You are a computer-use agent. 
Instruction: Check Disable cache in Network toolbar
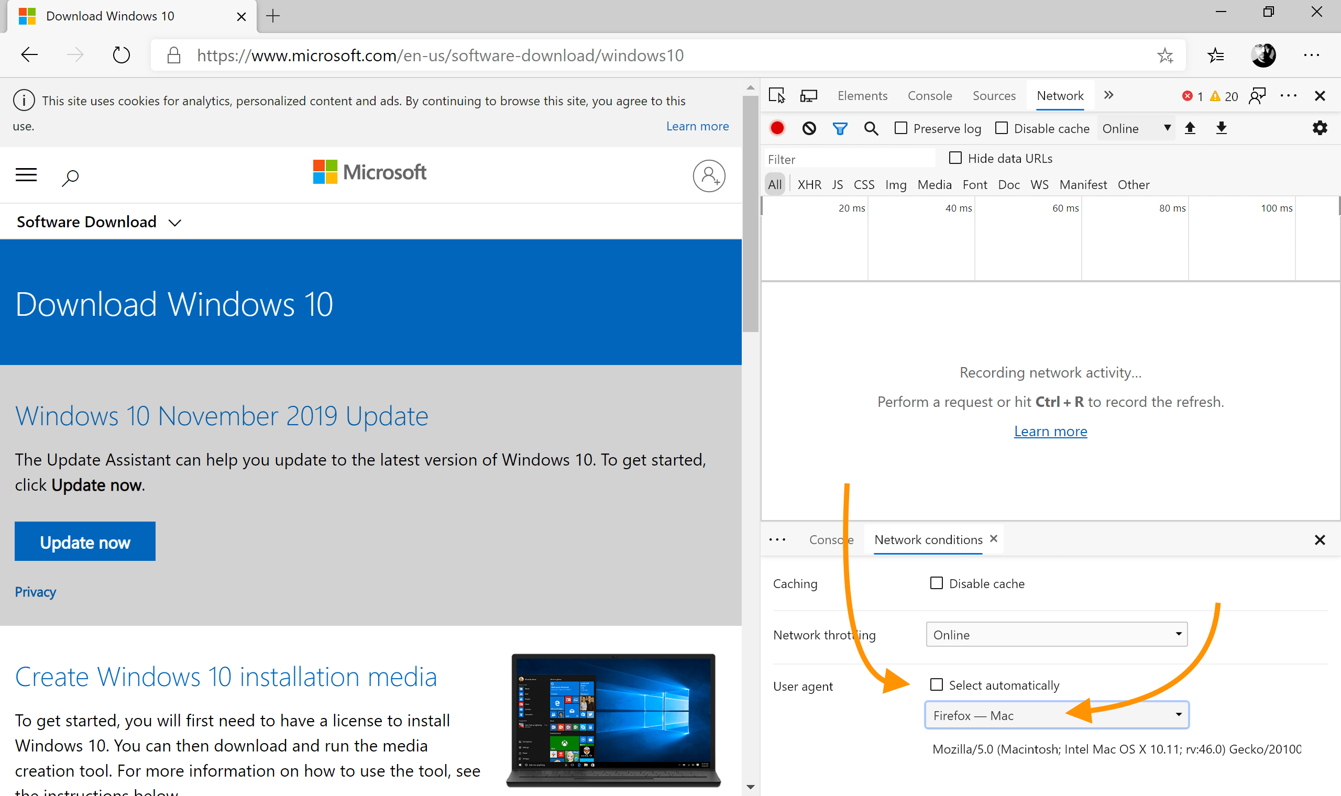tap(1002, 128)
